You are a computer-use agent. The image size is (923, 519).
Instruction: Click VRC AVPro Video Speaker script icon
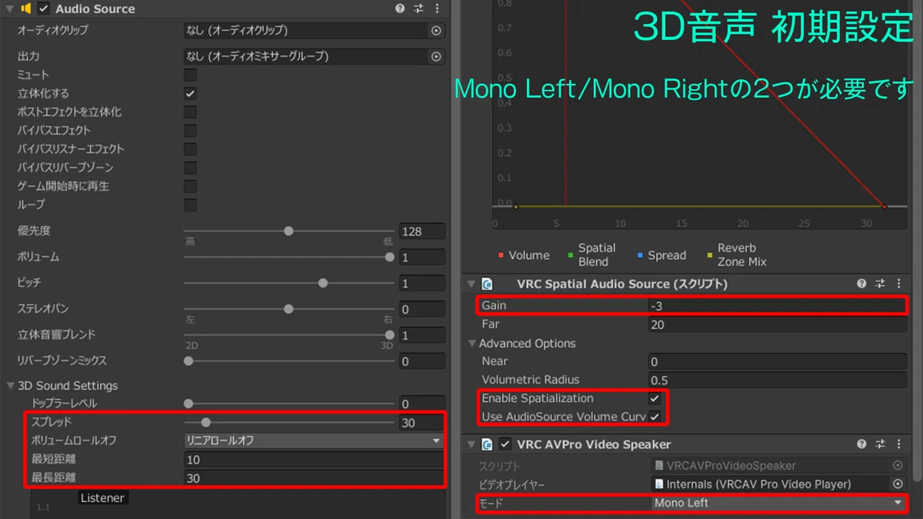[487, 444]
